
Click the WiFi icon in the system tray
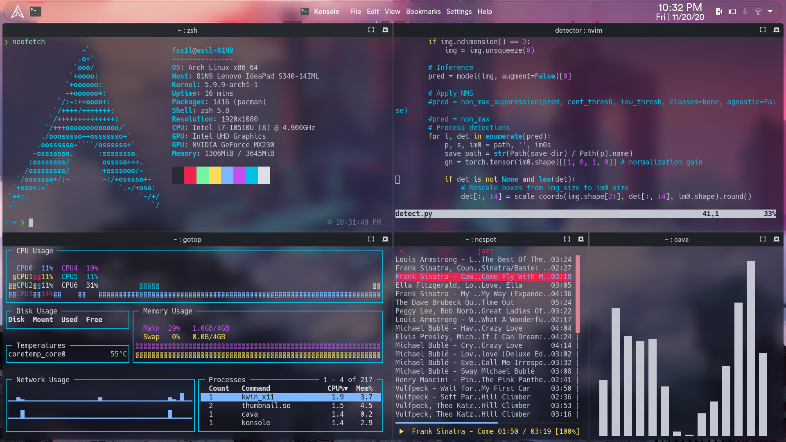click(758, 11)
